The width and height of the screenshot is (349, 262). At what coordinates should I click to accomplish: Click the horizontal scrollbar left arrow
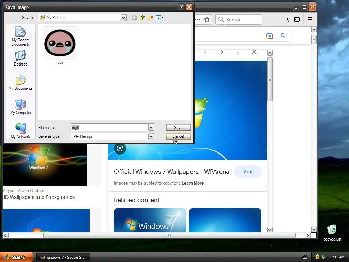tap(5, 235)
